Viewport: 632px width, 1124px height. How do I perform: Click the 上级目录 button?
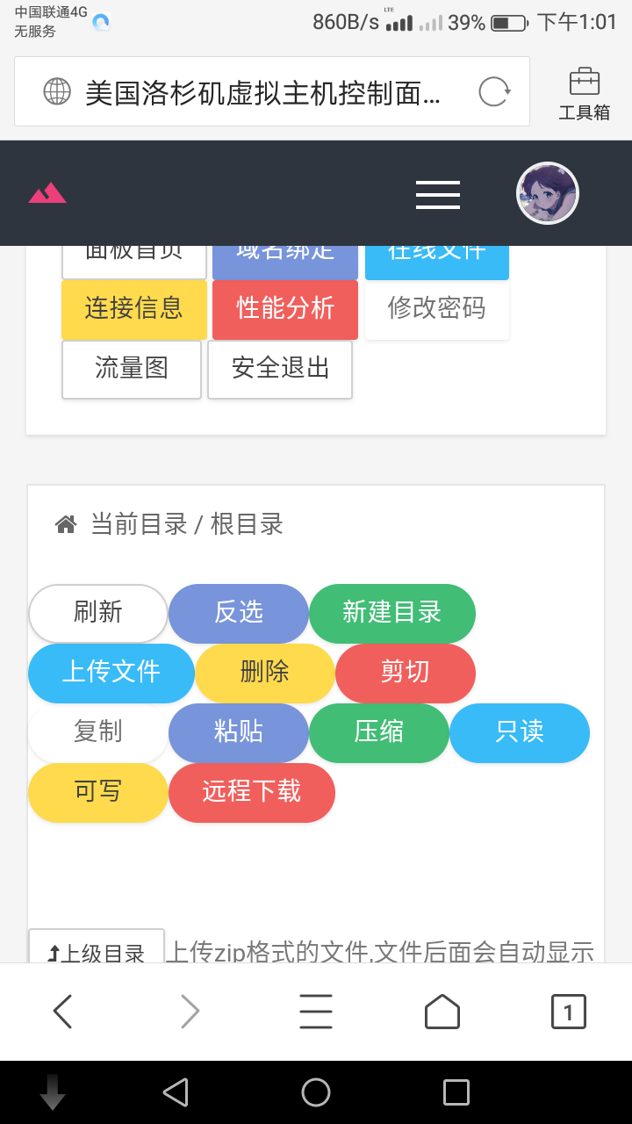coord(97,947)
